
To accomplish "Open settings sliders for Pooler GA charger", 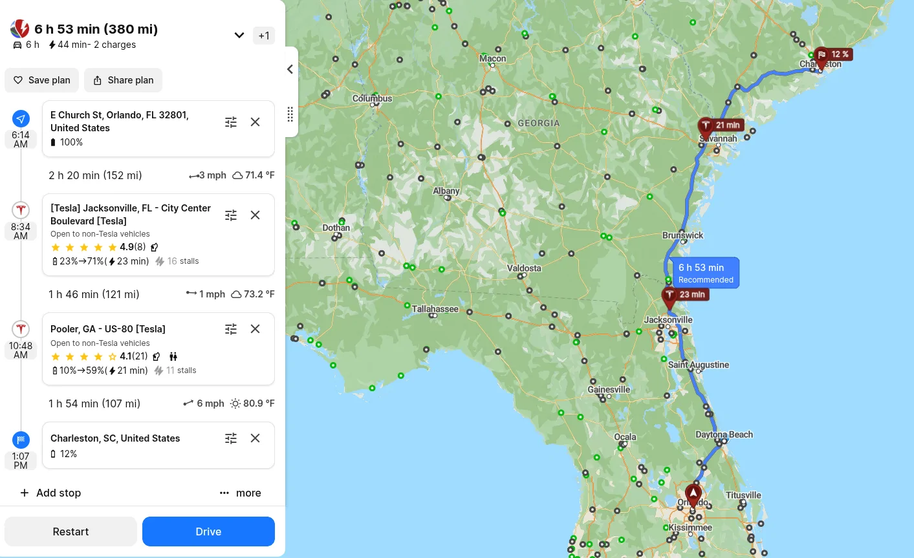I will 231,329.
